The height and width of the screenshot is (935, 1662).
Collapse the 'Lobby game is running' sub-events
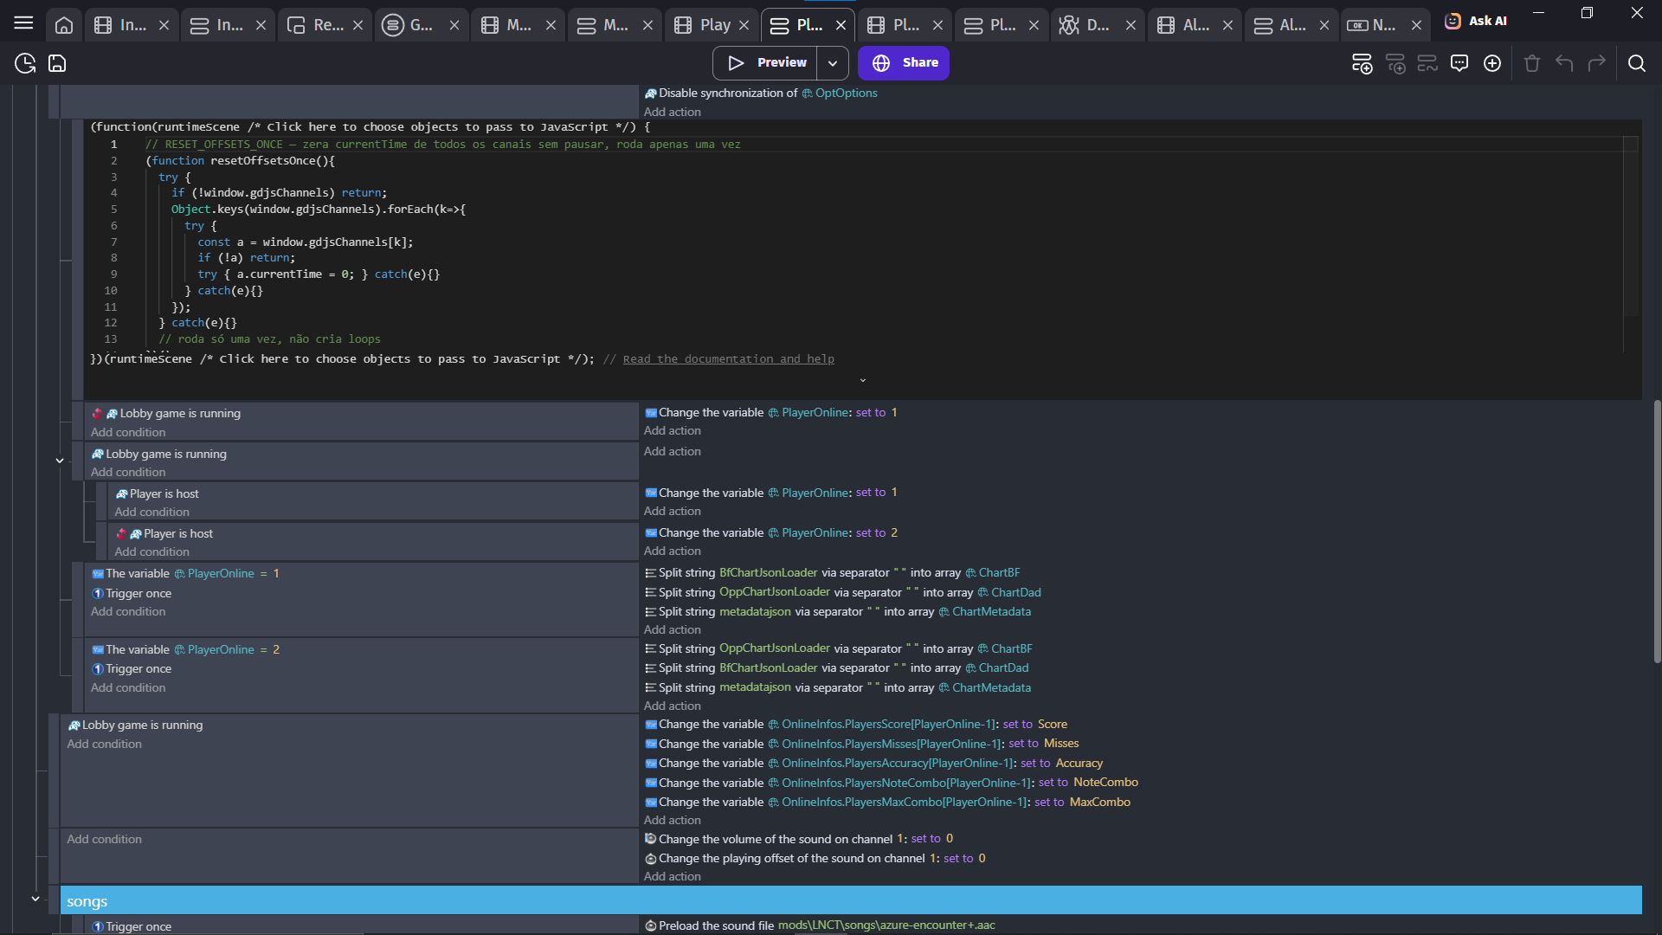pos(60,461)
